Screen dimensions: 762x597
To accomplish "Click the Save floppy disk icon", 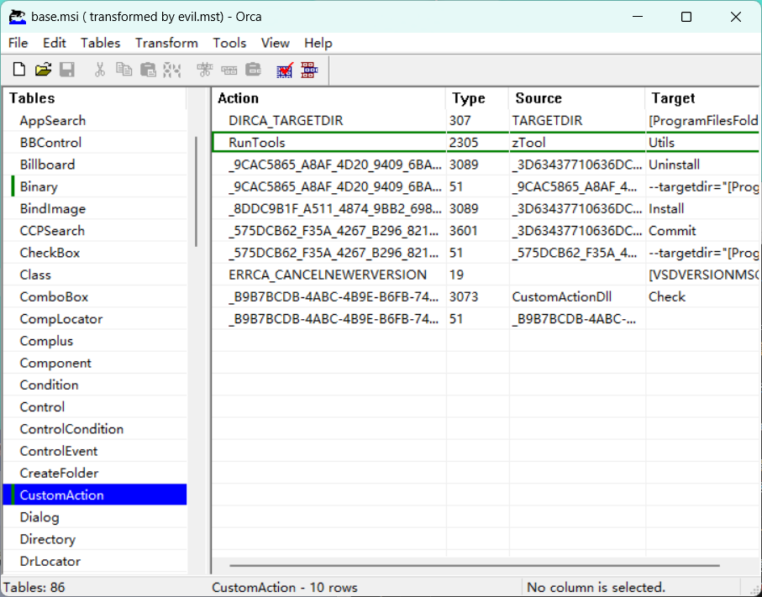I will tap(66, 70).
